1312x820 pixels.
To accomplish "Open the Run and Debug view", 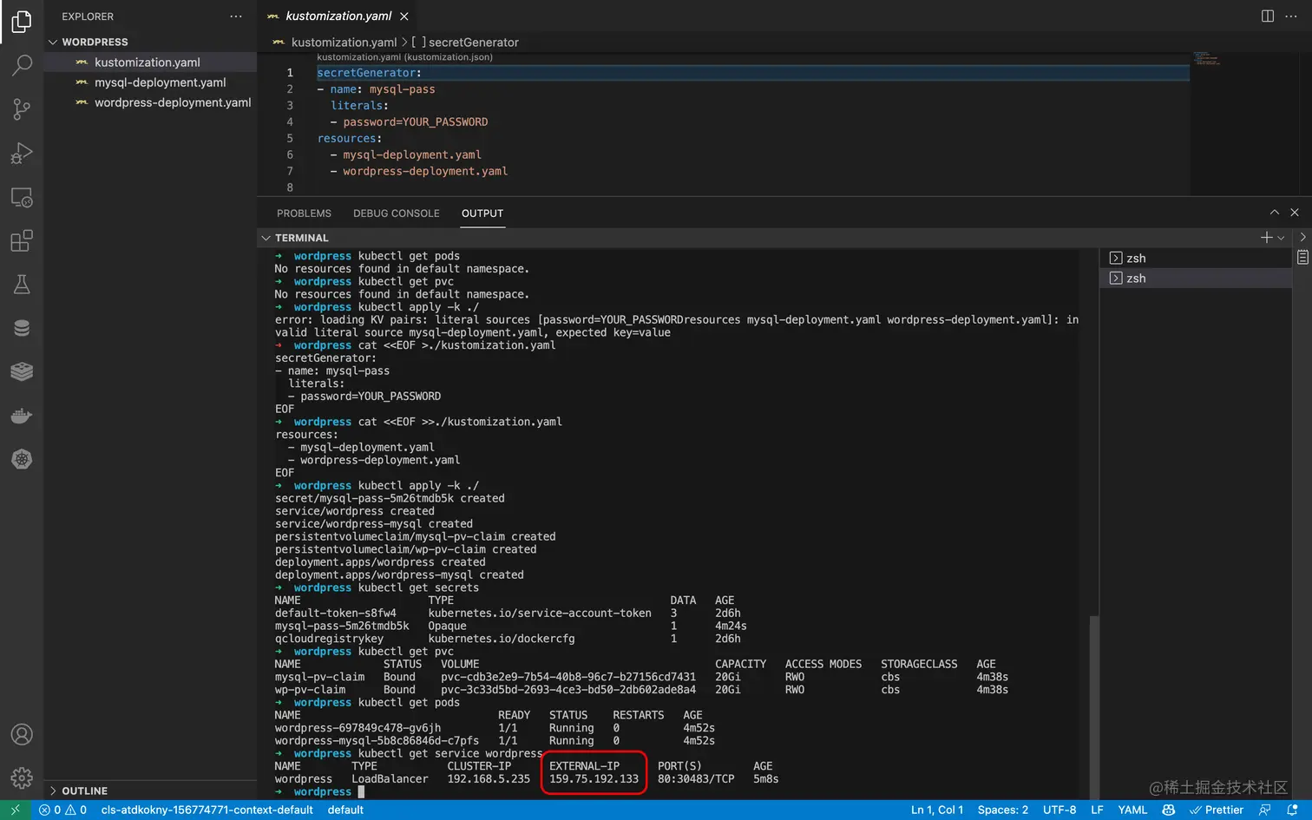I will click(22, 154).
